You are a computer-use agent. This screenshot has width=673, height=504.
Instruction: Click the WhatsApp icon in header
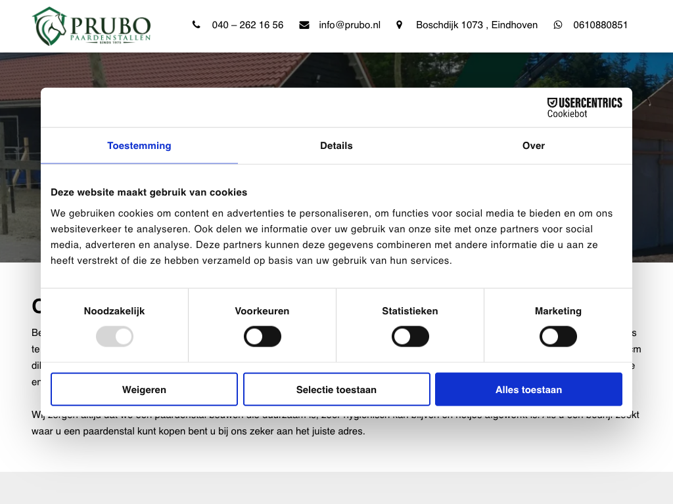point(558,25)
